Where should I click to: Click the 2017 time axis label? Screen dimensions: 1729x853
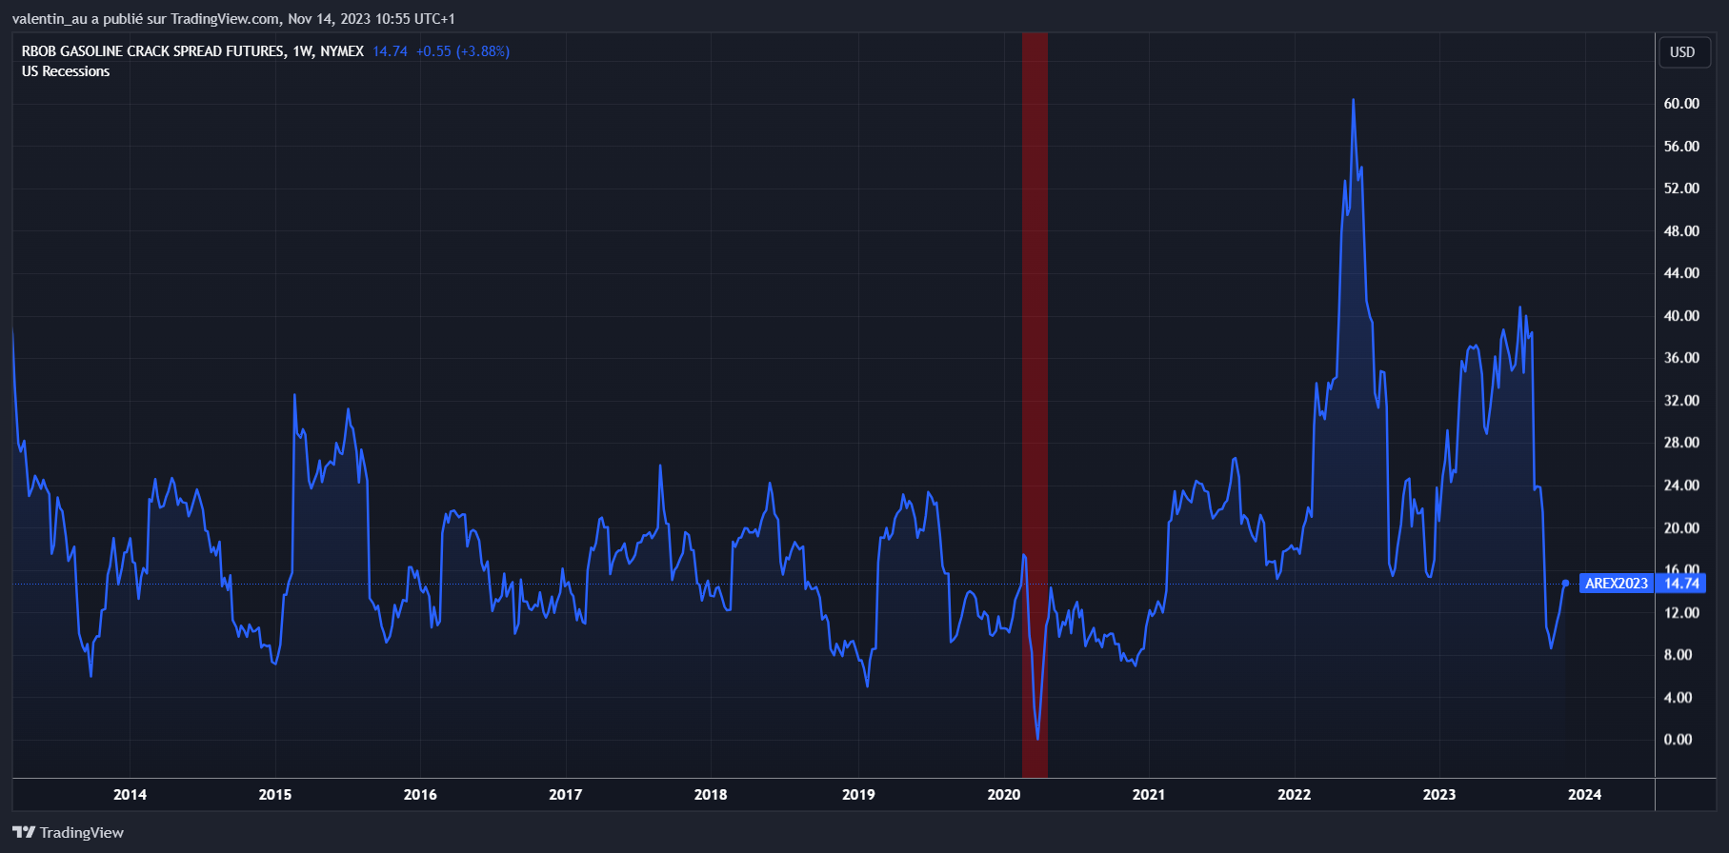coord(566,795)
